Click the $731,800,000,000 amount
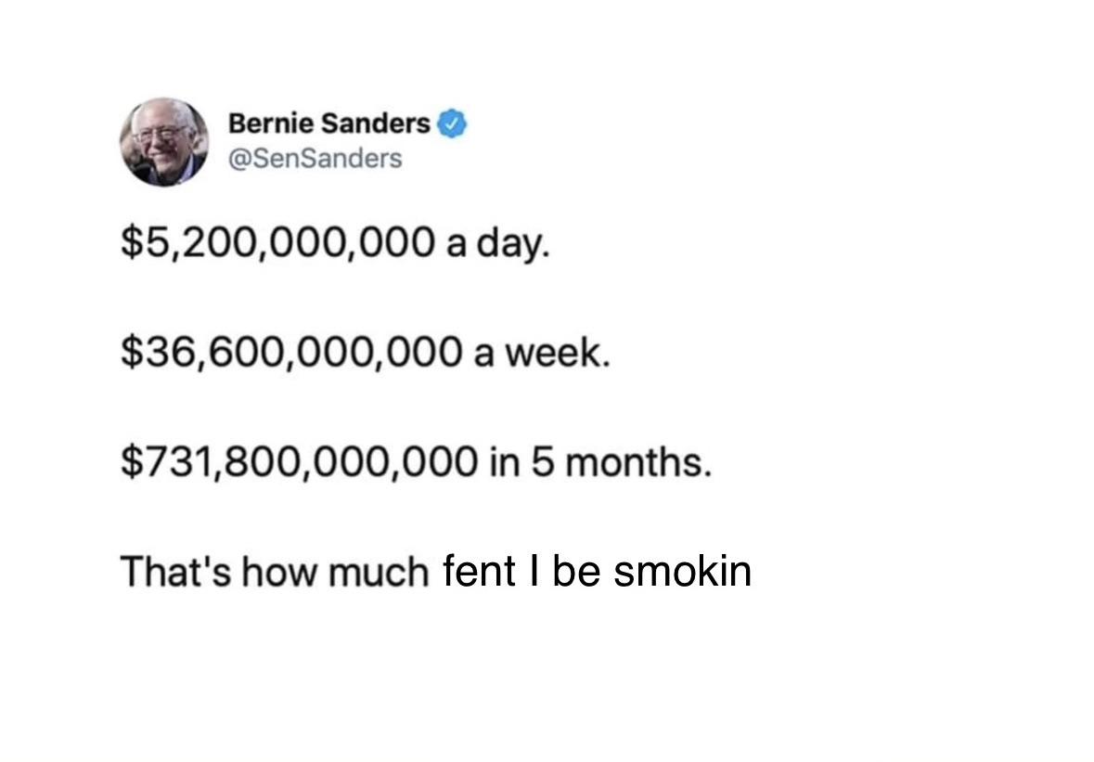The image size is (1094, 762). (x=302, y=461)
